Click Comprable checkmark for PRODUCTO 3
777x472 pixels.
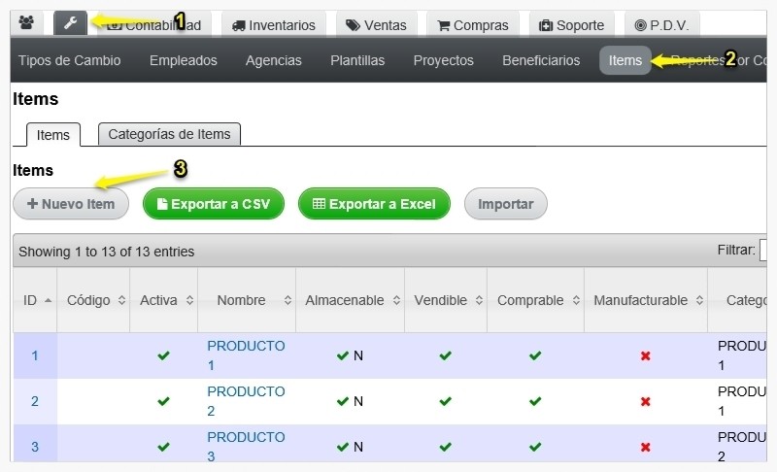pos(535,447)
